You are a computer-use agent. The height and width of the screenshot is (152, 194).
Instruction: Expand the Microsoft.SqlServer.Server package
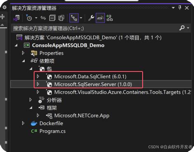click(38, 84)
